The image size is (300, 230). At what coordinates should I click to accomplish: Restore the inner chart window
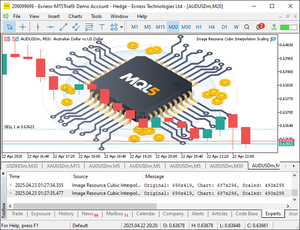(x=288, y=16)
